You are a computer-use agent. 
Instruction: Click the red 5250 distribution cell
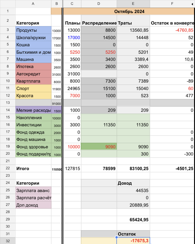click(x=99, y=52)
